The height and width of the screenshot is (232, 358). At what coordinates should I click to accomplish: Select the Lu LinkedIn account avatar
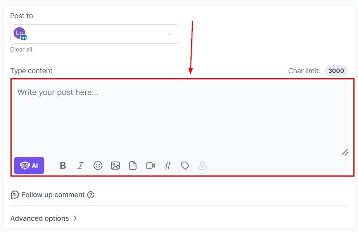[x=20, y=34]
